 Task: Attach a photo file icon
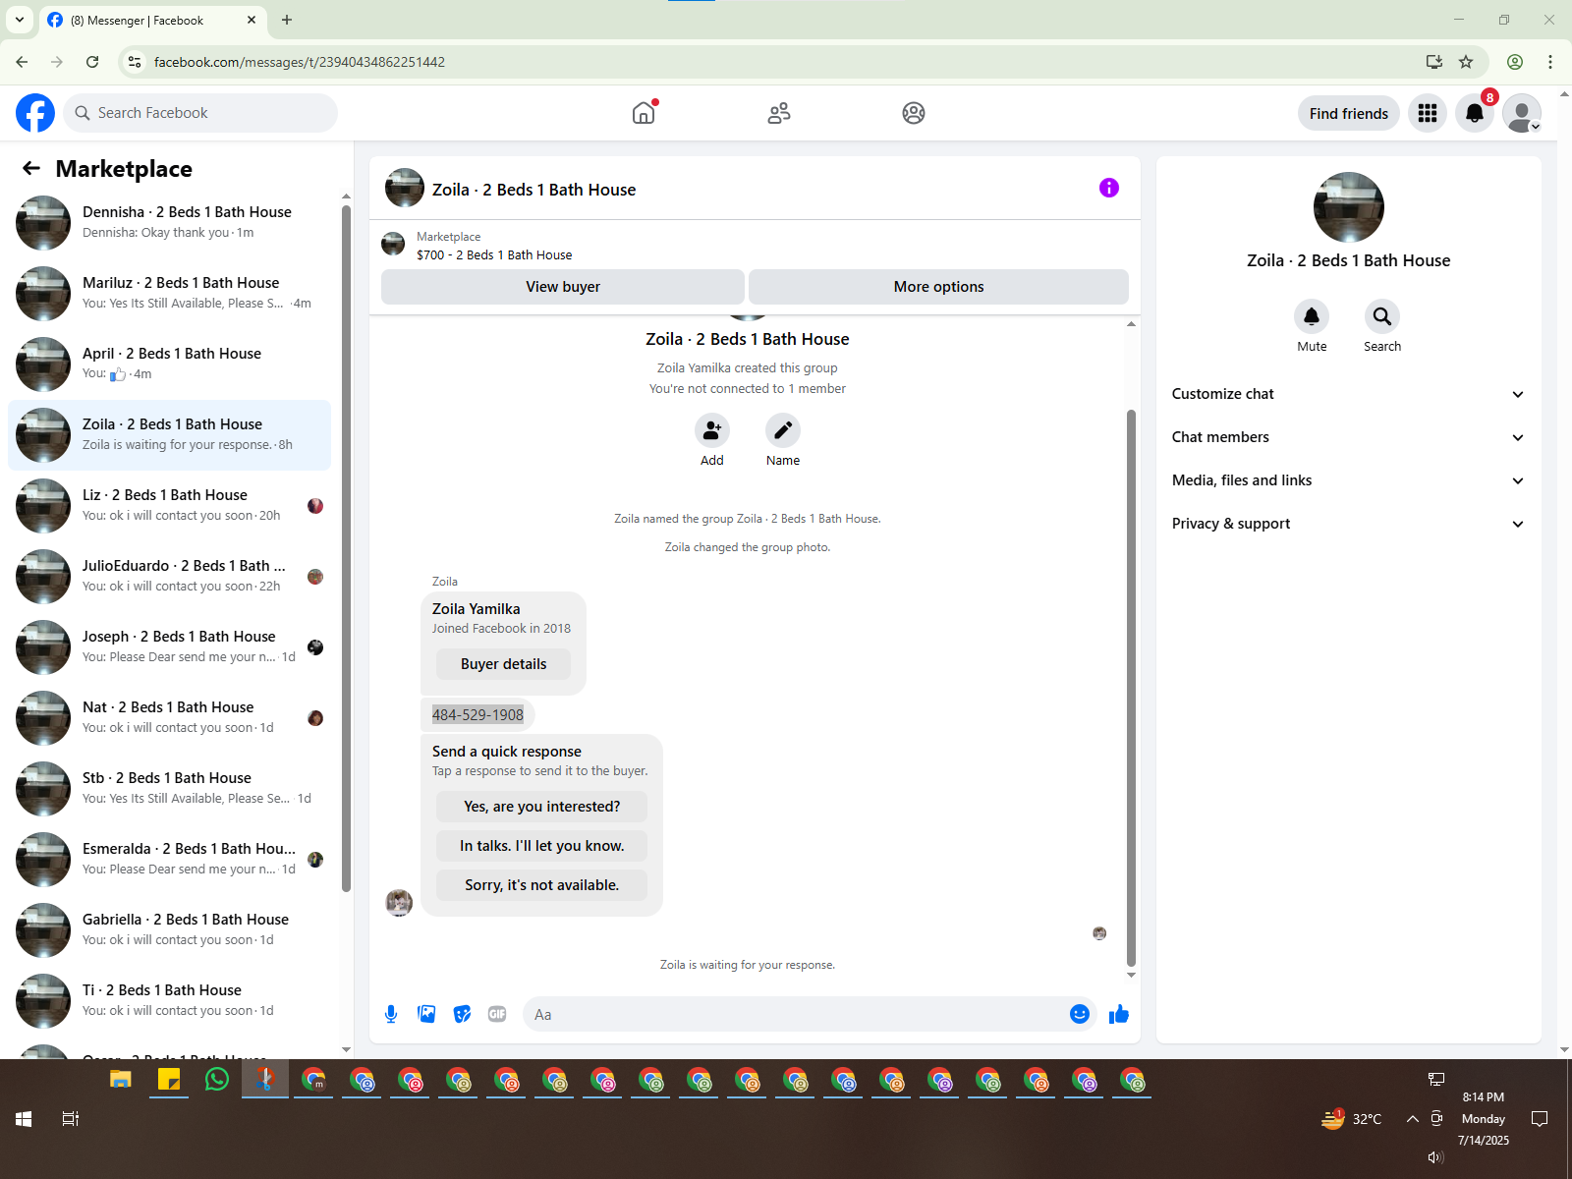click(x=426, y=1014)
